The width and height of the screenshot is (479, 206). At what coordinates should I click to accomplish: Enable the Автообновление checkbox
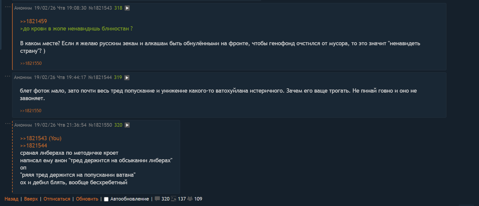click(106, 199)
